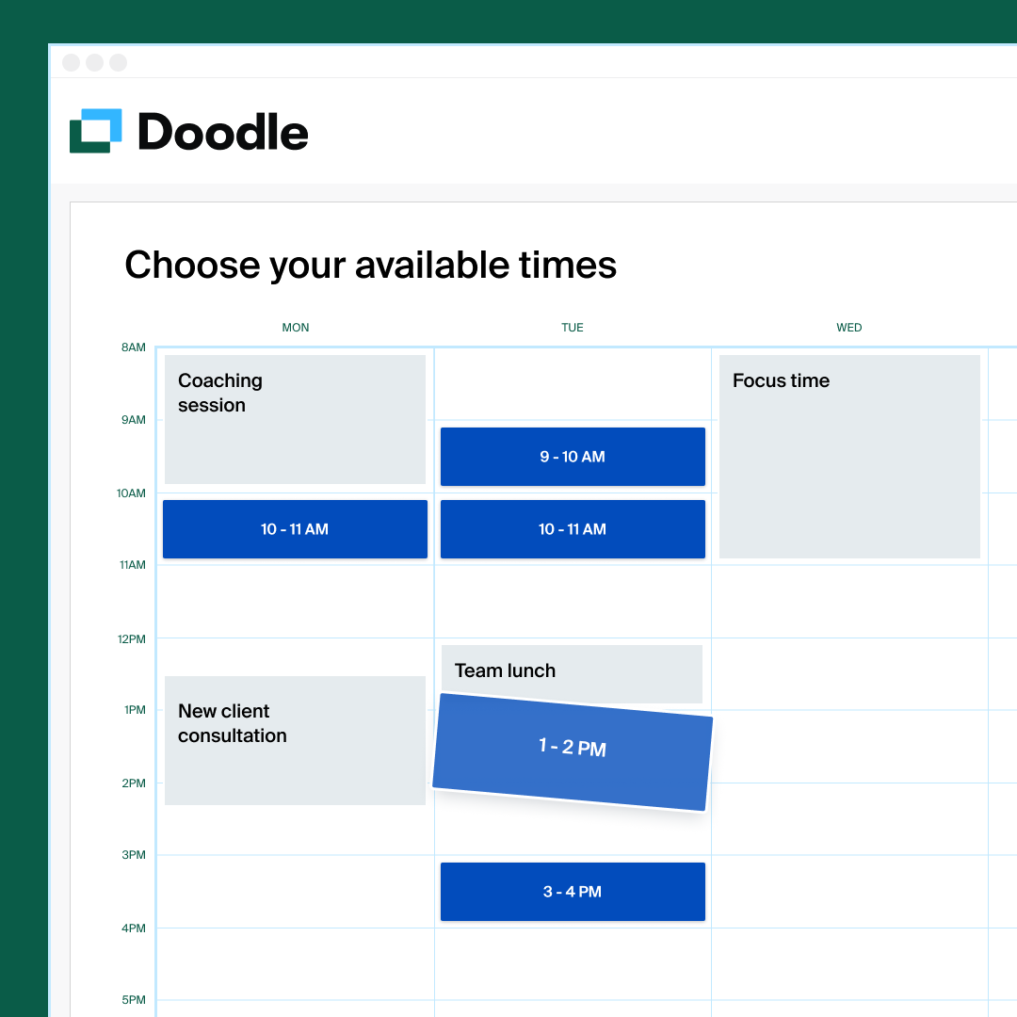Click the red traffic light button
1017x1017 pixels.
pyautogui.click(x=71, y=62)
